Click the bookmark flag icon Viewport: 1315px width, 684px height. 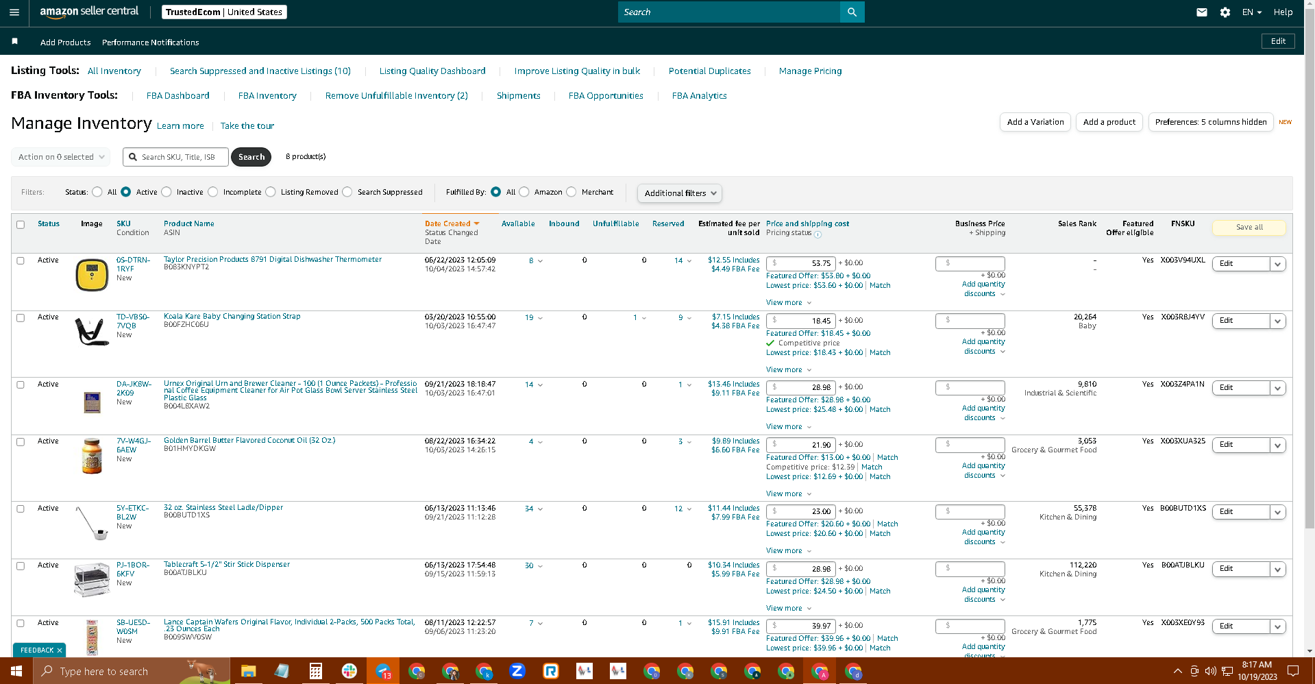pyautogui.click(x=14, y=42)
